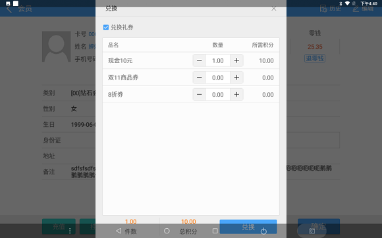Click the Bluetooth status bar icon
Viewport: 382px width, 238px height.
click(x=341, y=3)
